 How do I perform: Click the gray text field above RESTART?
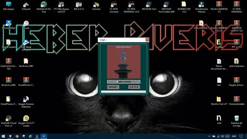point(123,82)
